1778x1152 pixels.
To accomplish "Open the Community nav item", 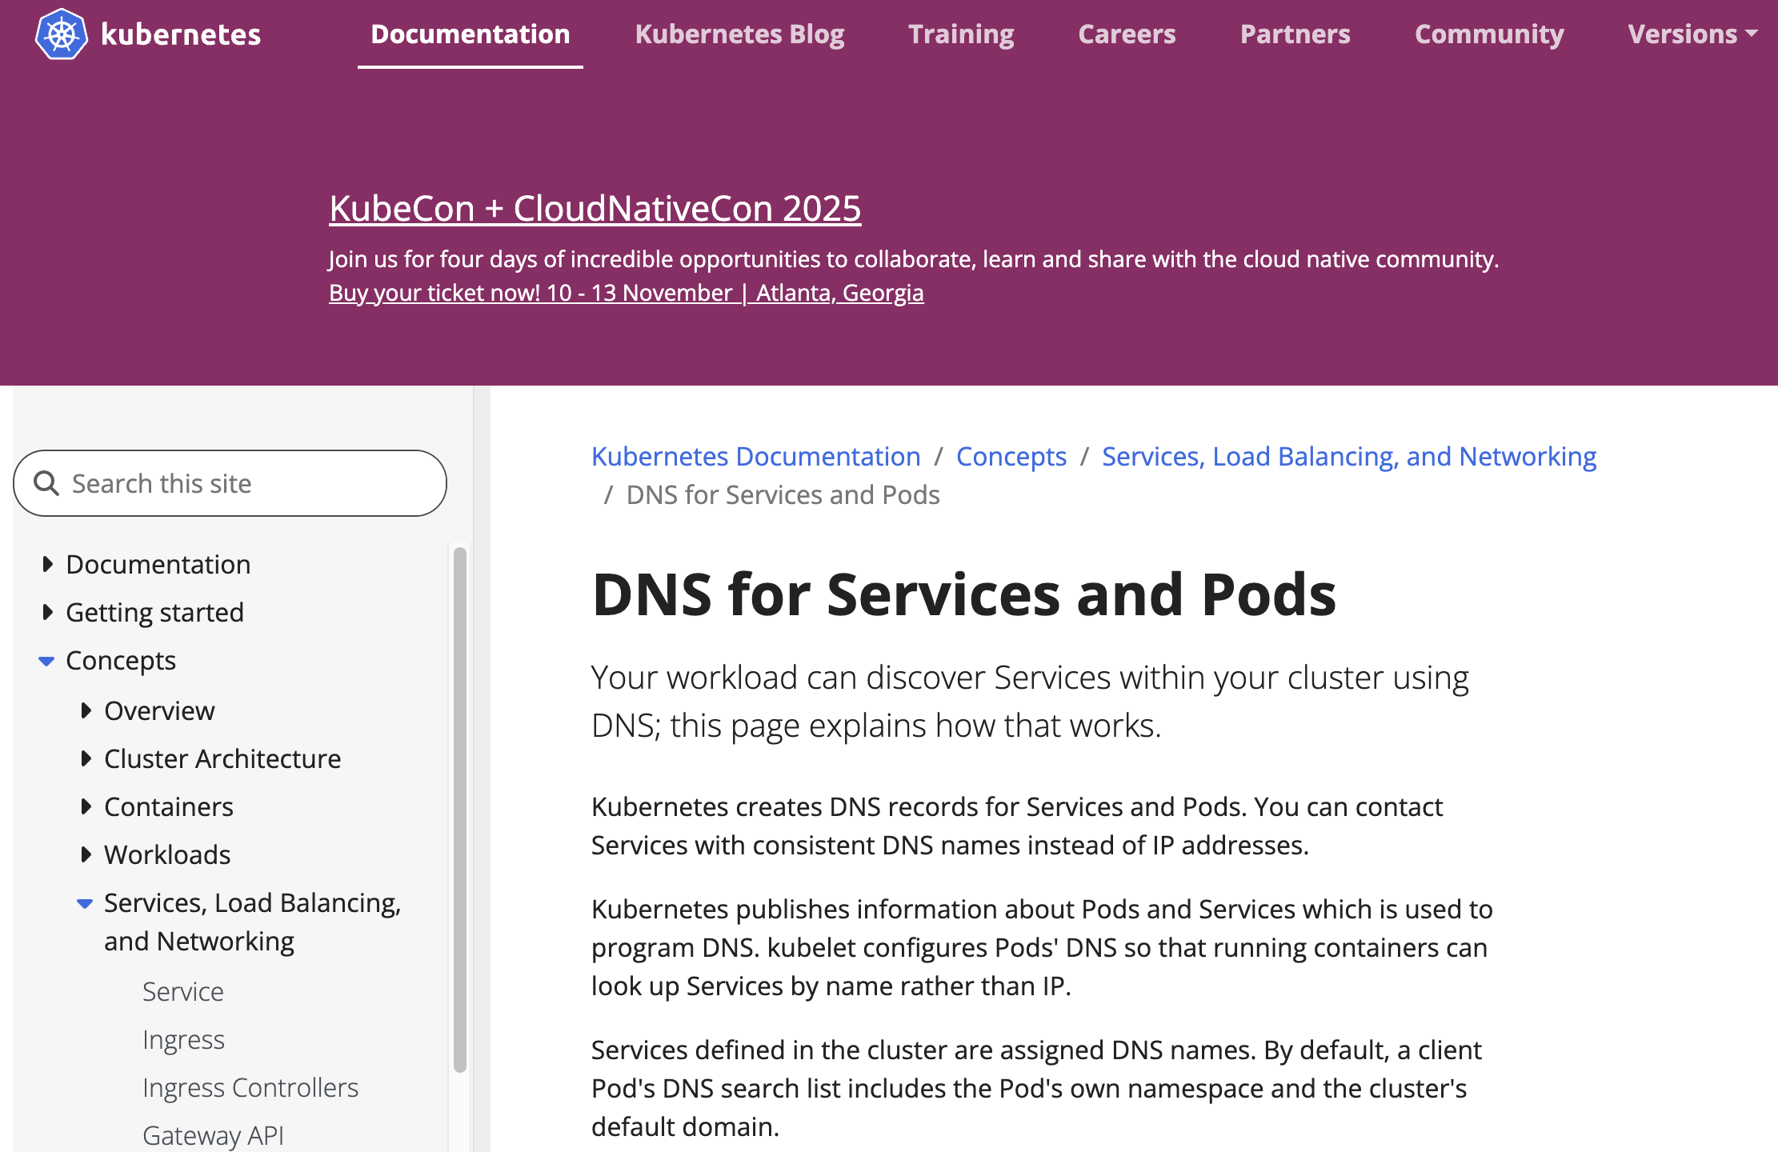I will click(1489, 34).
